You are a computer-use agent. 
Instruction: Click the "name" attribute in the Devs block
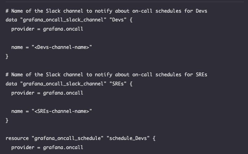click(x=17, y=47)
